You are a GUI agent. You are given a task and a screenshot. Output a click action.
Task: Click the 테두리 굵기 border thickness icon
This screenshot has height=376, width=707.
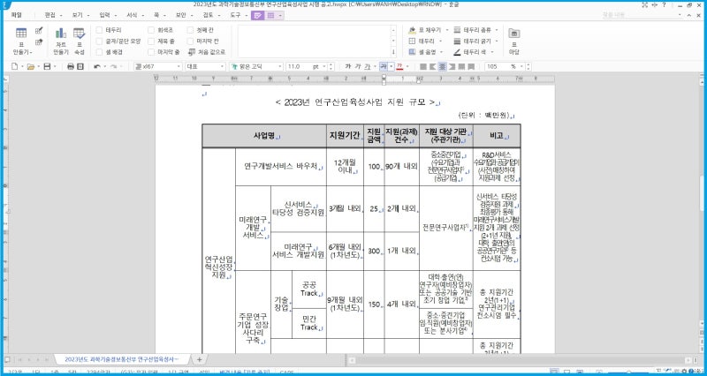tap(457, 41)
